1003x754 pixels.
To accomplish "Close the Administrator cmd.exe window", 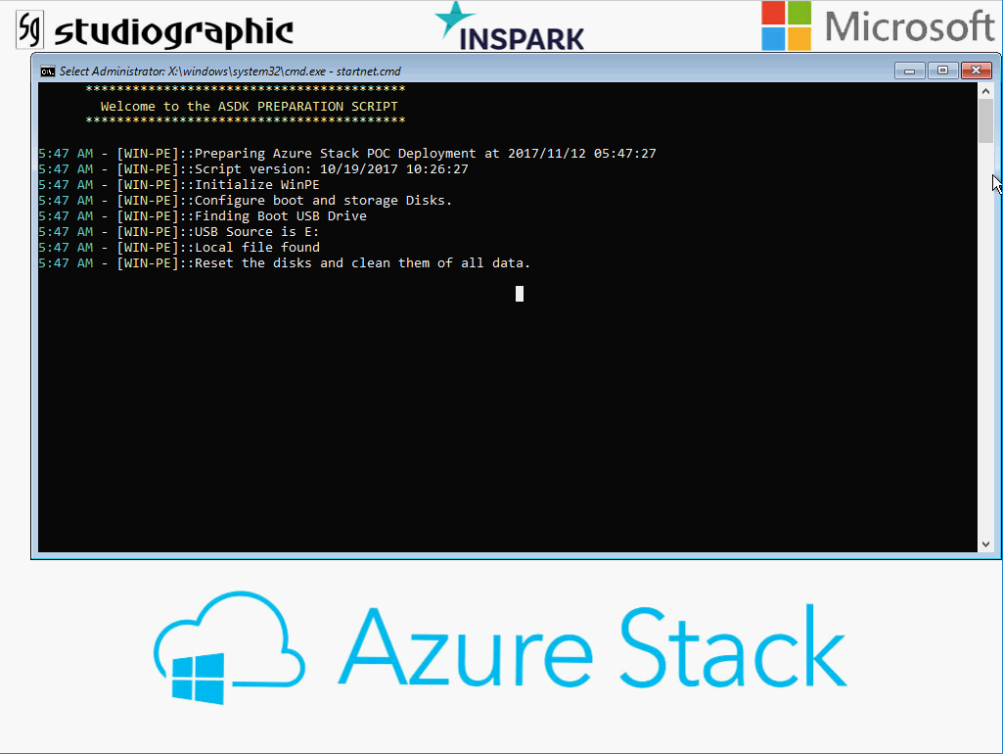I will point(977,71).
